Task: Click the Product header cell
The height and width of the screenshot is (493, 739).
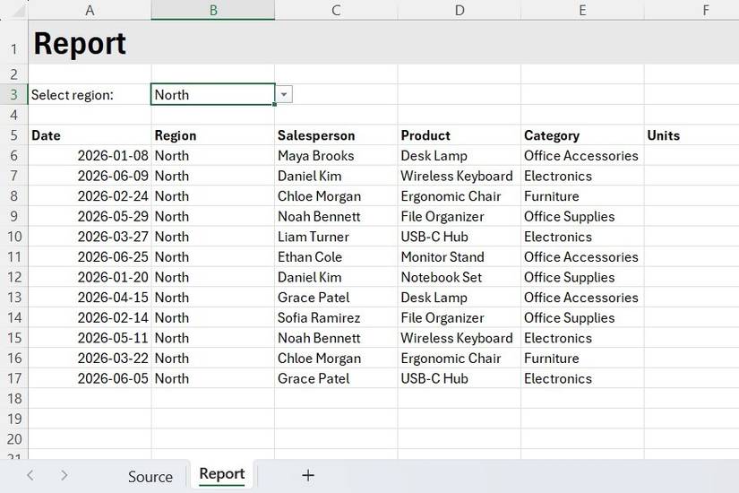Action: coord(460,135)
